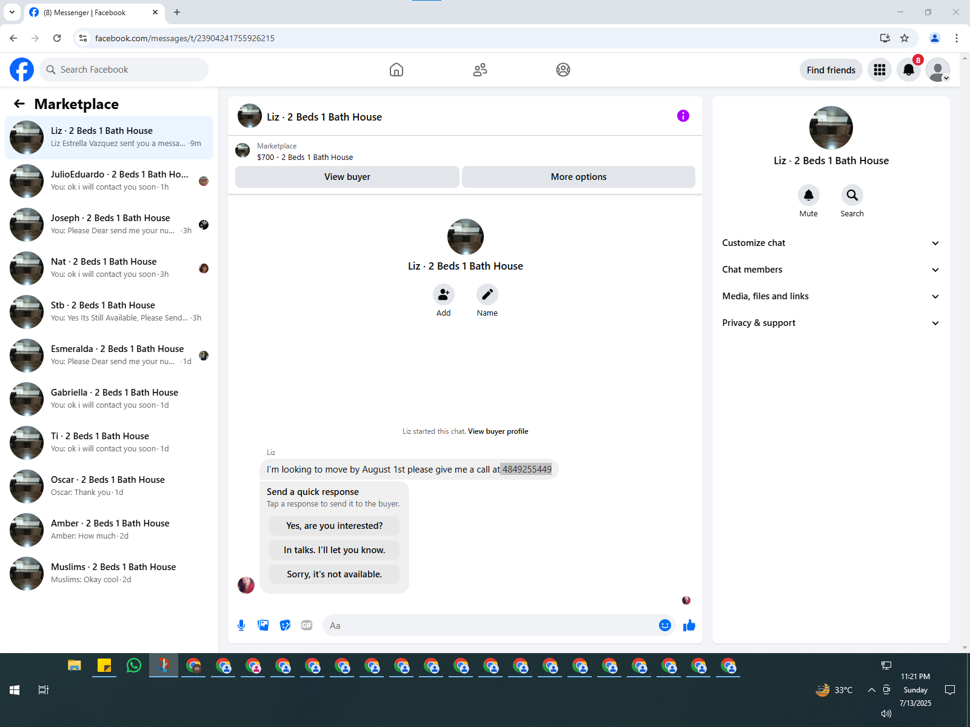Open Stb 2 Beds 1 Bath conversation
The height and width of the screenshot is (727, 970).
[109, 312]
